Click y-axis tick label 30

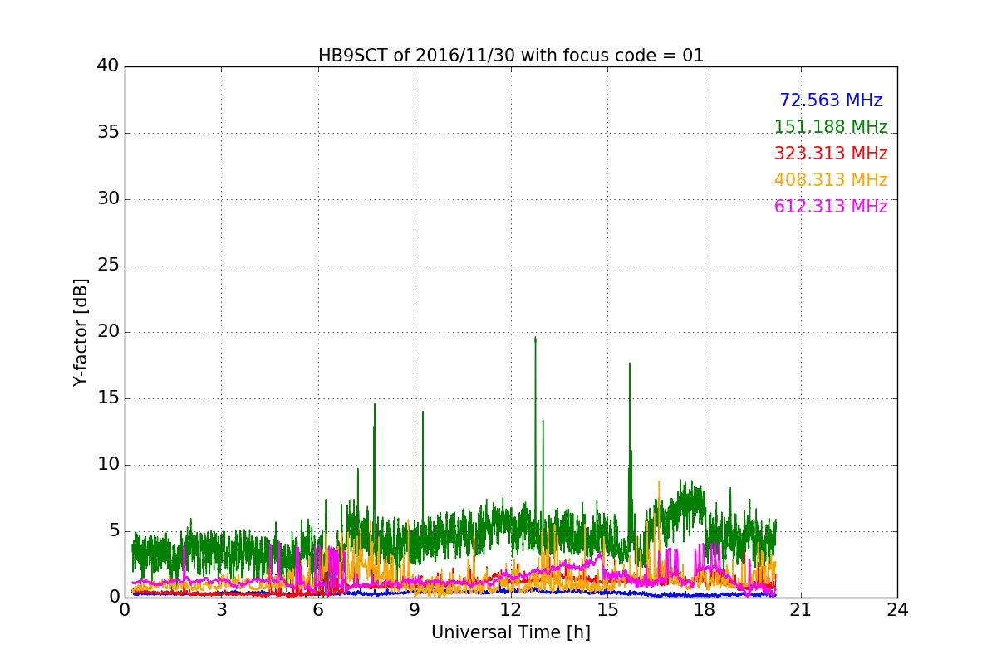pyautogui.click(x=107, y=199)
